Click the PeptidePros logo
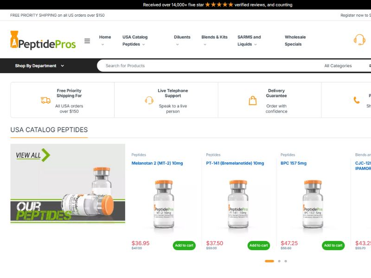Screen dimensions: 371x278 click(x=43, y=41)
